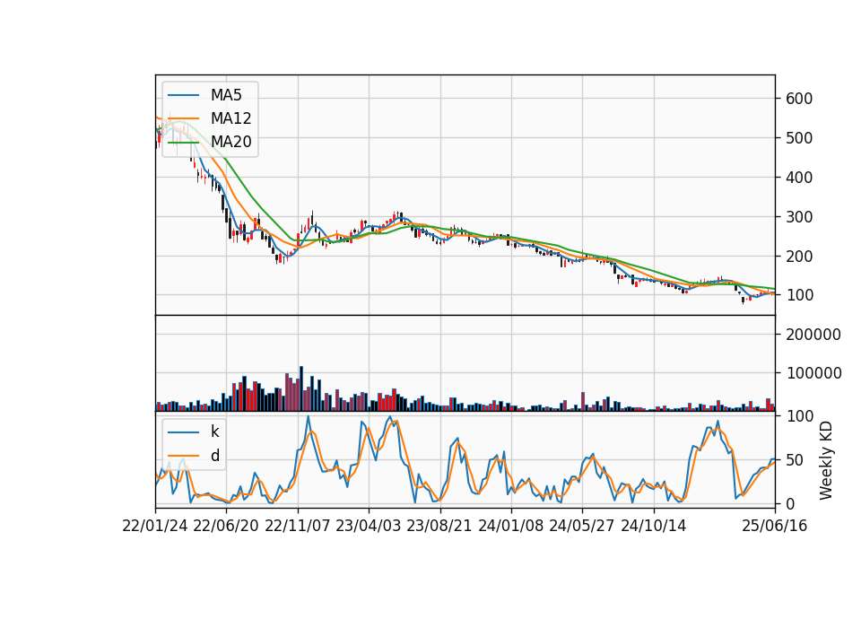The image size is (861, 619).
Task: Click the orange MA12 legend line sample
Action: point(183,118)
